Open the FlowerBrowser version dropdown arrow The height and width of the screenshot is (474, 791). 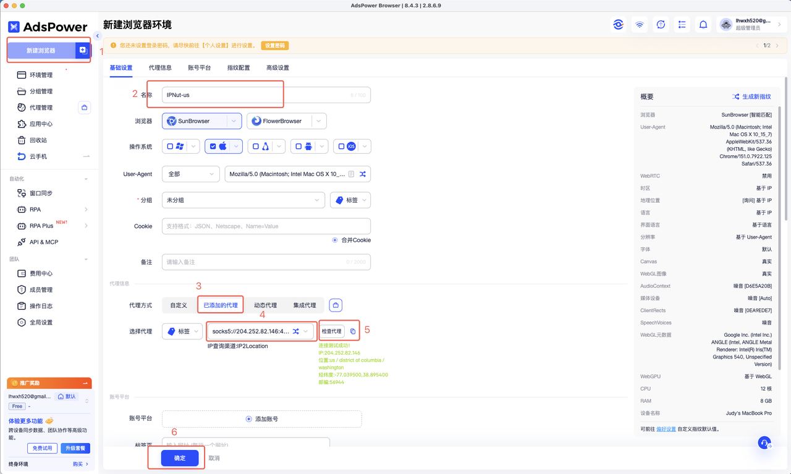click(x=319, y=121)
